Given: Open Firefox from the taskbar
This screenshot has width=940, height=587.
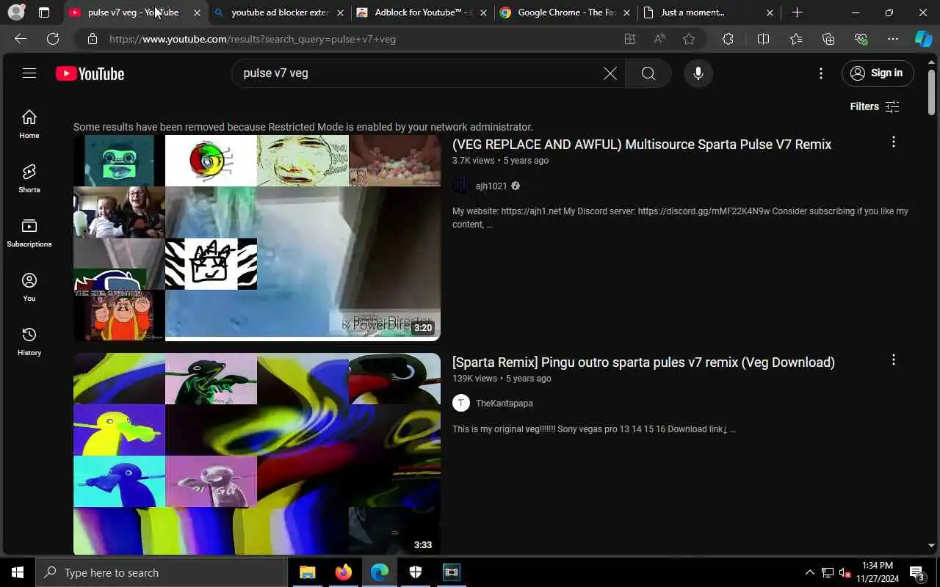Looking at the screenshot, I should [x=343, y=572].
